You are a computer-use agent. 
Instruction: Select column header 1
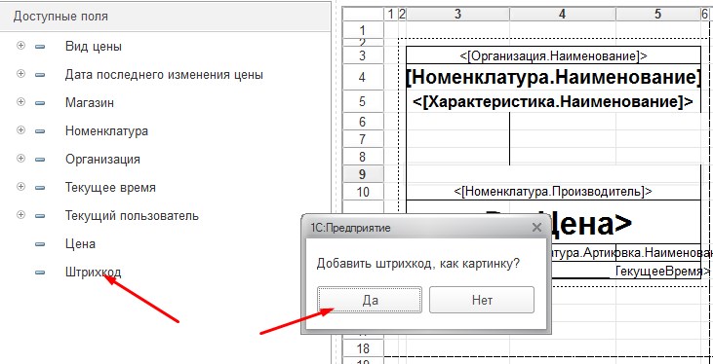pyautogui.click(x=390, y=15)
